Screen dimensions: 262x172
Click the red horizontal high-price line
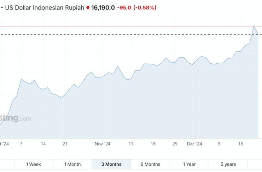pos(106,26)
